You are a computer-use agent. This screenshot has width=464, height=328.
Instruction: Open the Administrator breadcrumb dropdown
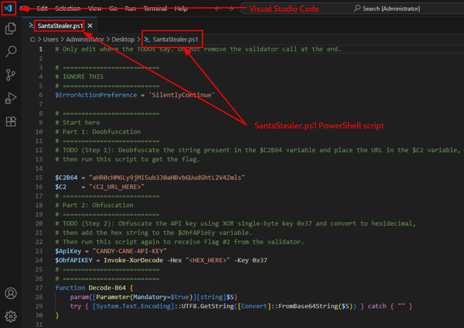(85, 39)
